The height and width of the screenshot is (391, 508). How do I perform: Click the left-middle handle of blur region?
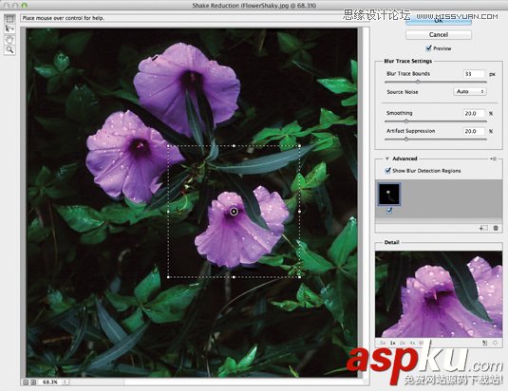point(168,212)
